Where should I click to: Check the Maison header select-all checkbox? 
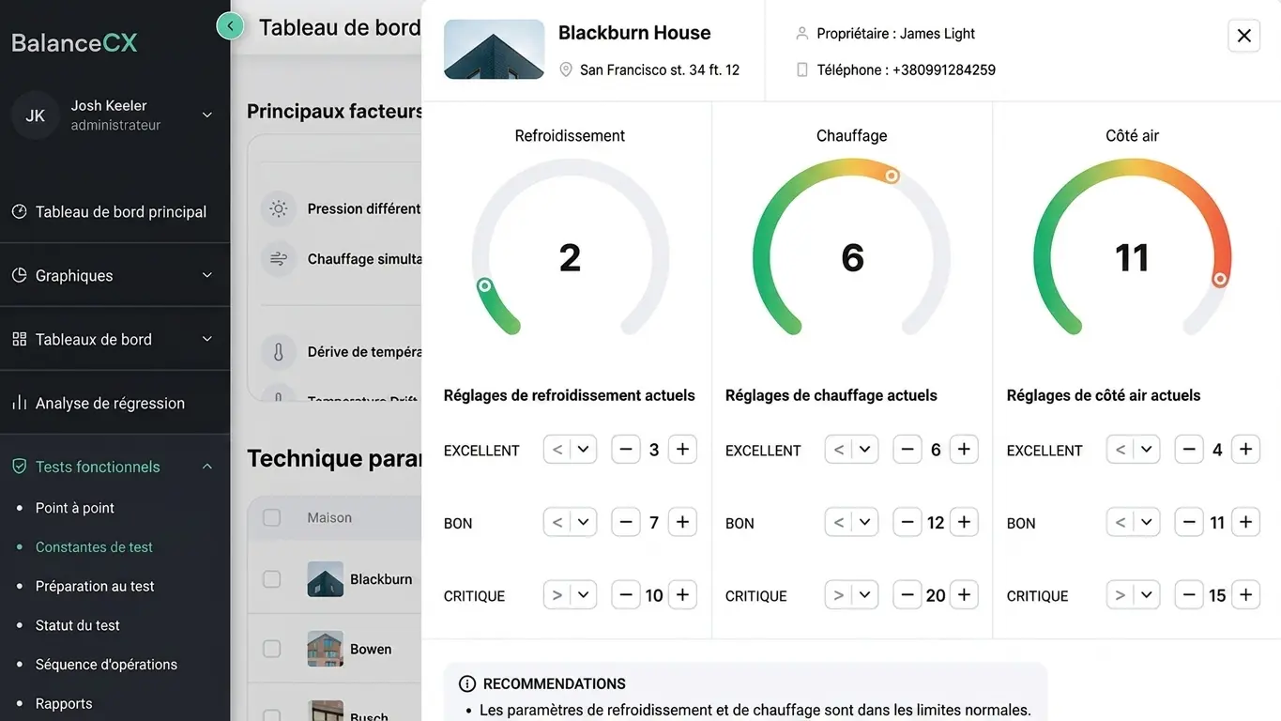271,517
